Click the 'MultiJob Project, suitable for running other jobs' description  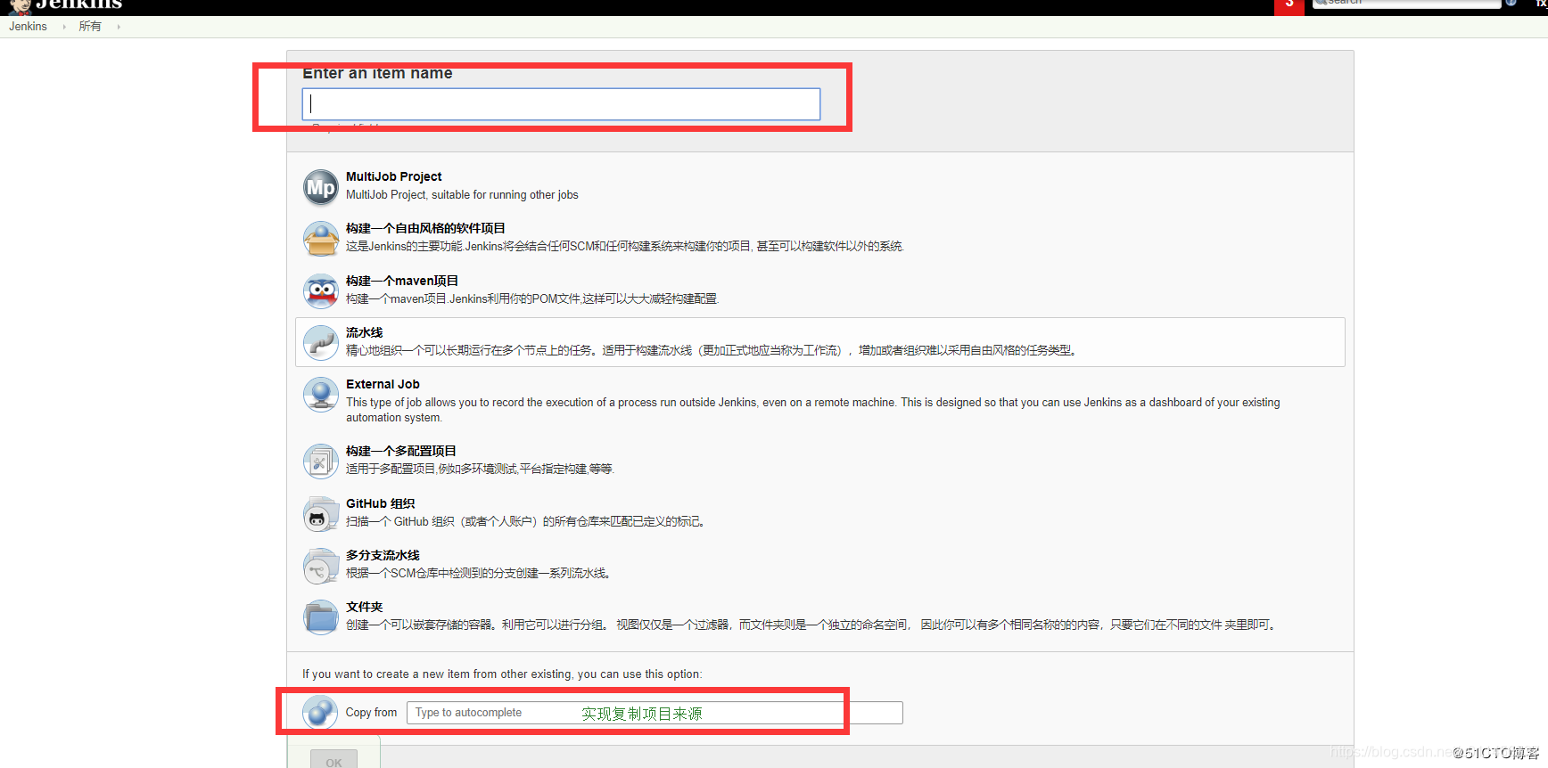coord(462,195)
